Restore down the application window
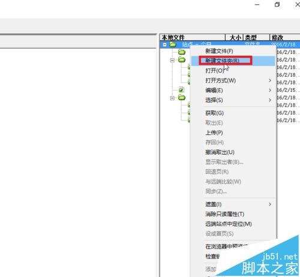Image resolution: width=300 pixels, height=277 pixels. [277, 5]
